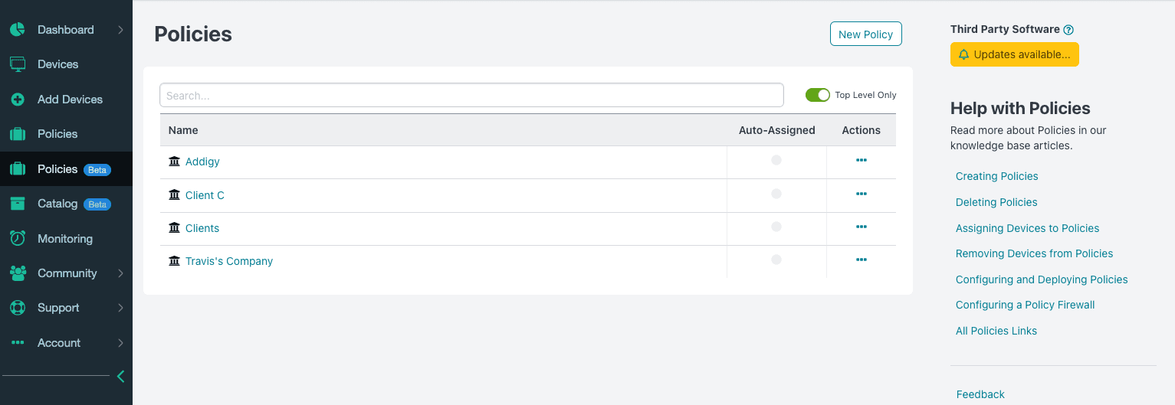This screenshot has height=405, width=1175.
Task: Open the Configuring a Policy Firewall link
Action: pyautogui.click(x=1025, y=305)
